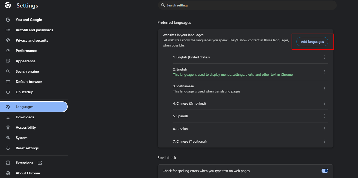Click the "5. Spanish" language text
This screenshot has width=358, height=178.
coord(180,116)
